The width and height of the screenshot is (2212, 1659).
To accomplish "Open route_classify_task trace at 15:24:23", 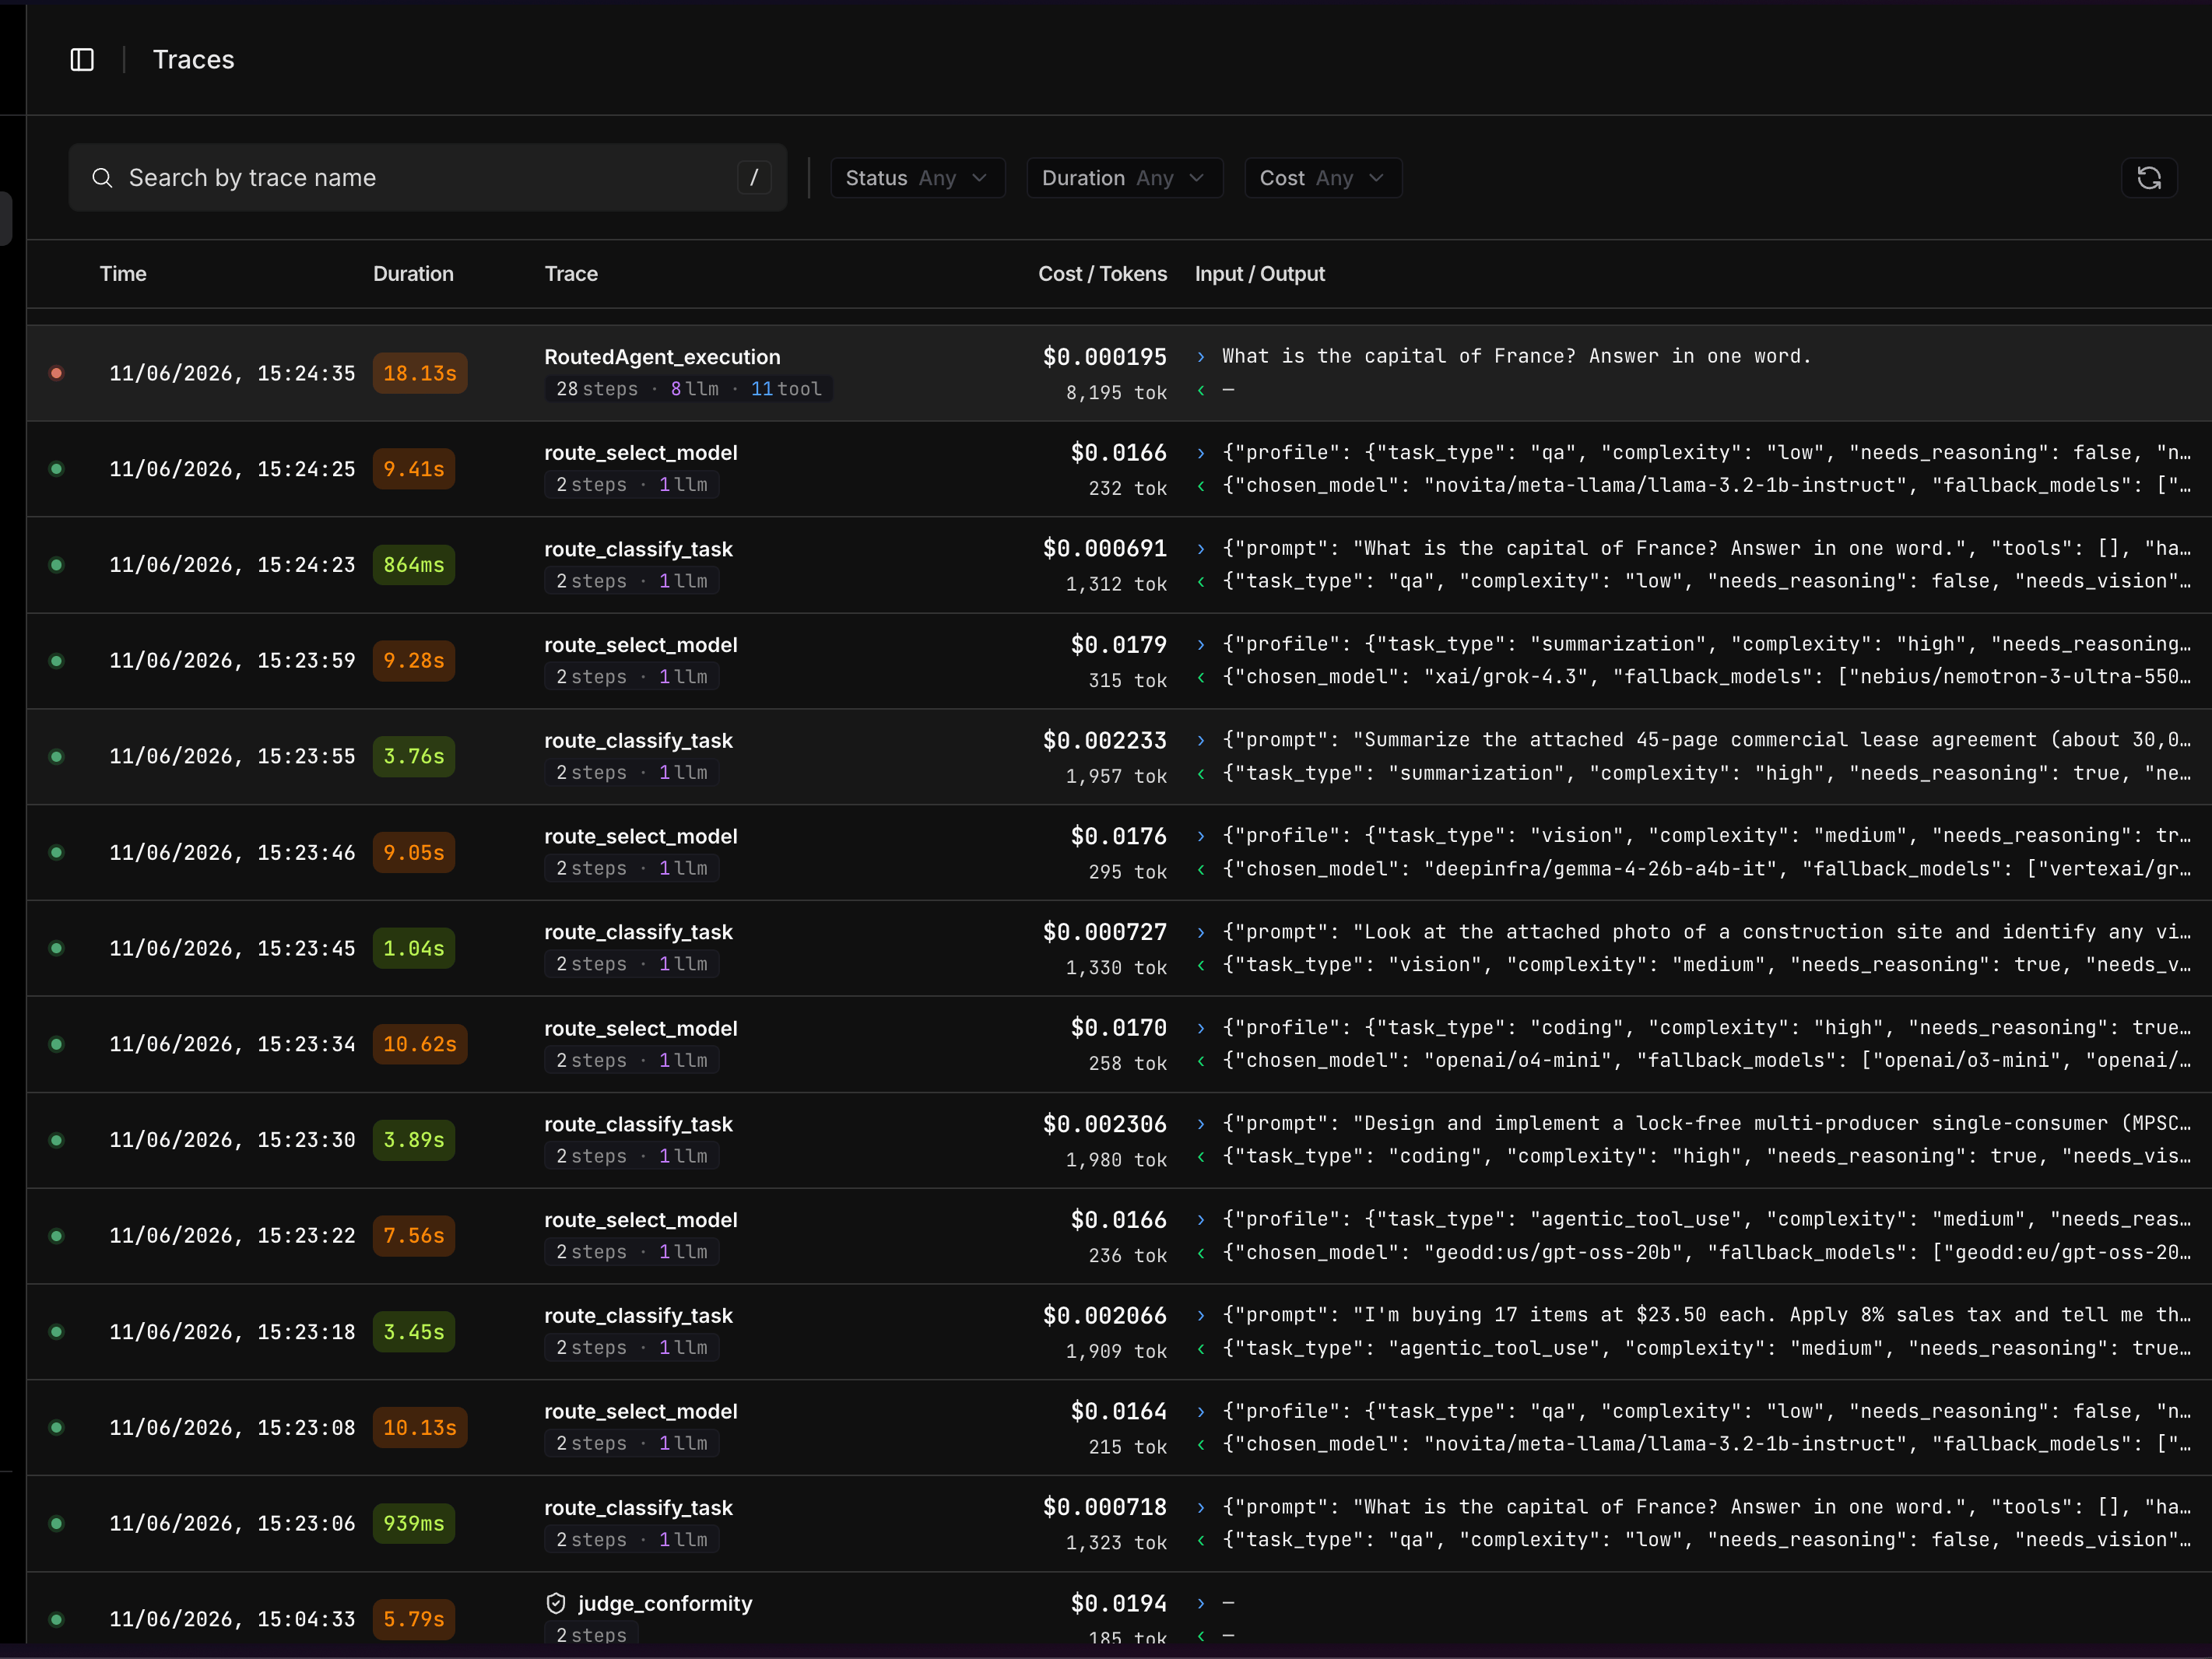I will [x=638, y=549].
